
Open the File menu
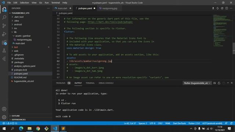tap(9, 3)
